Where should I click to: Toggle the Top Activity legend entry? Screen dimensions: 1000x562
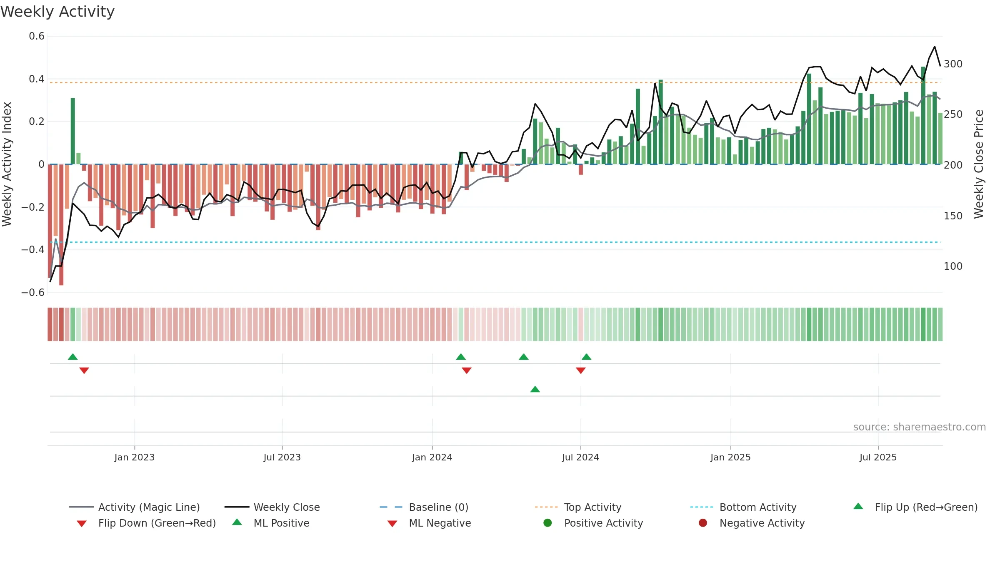pyautogui.click(x=578, y=507)
